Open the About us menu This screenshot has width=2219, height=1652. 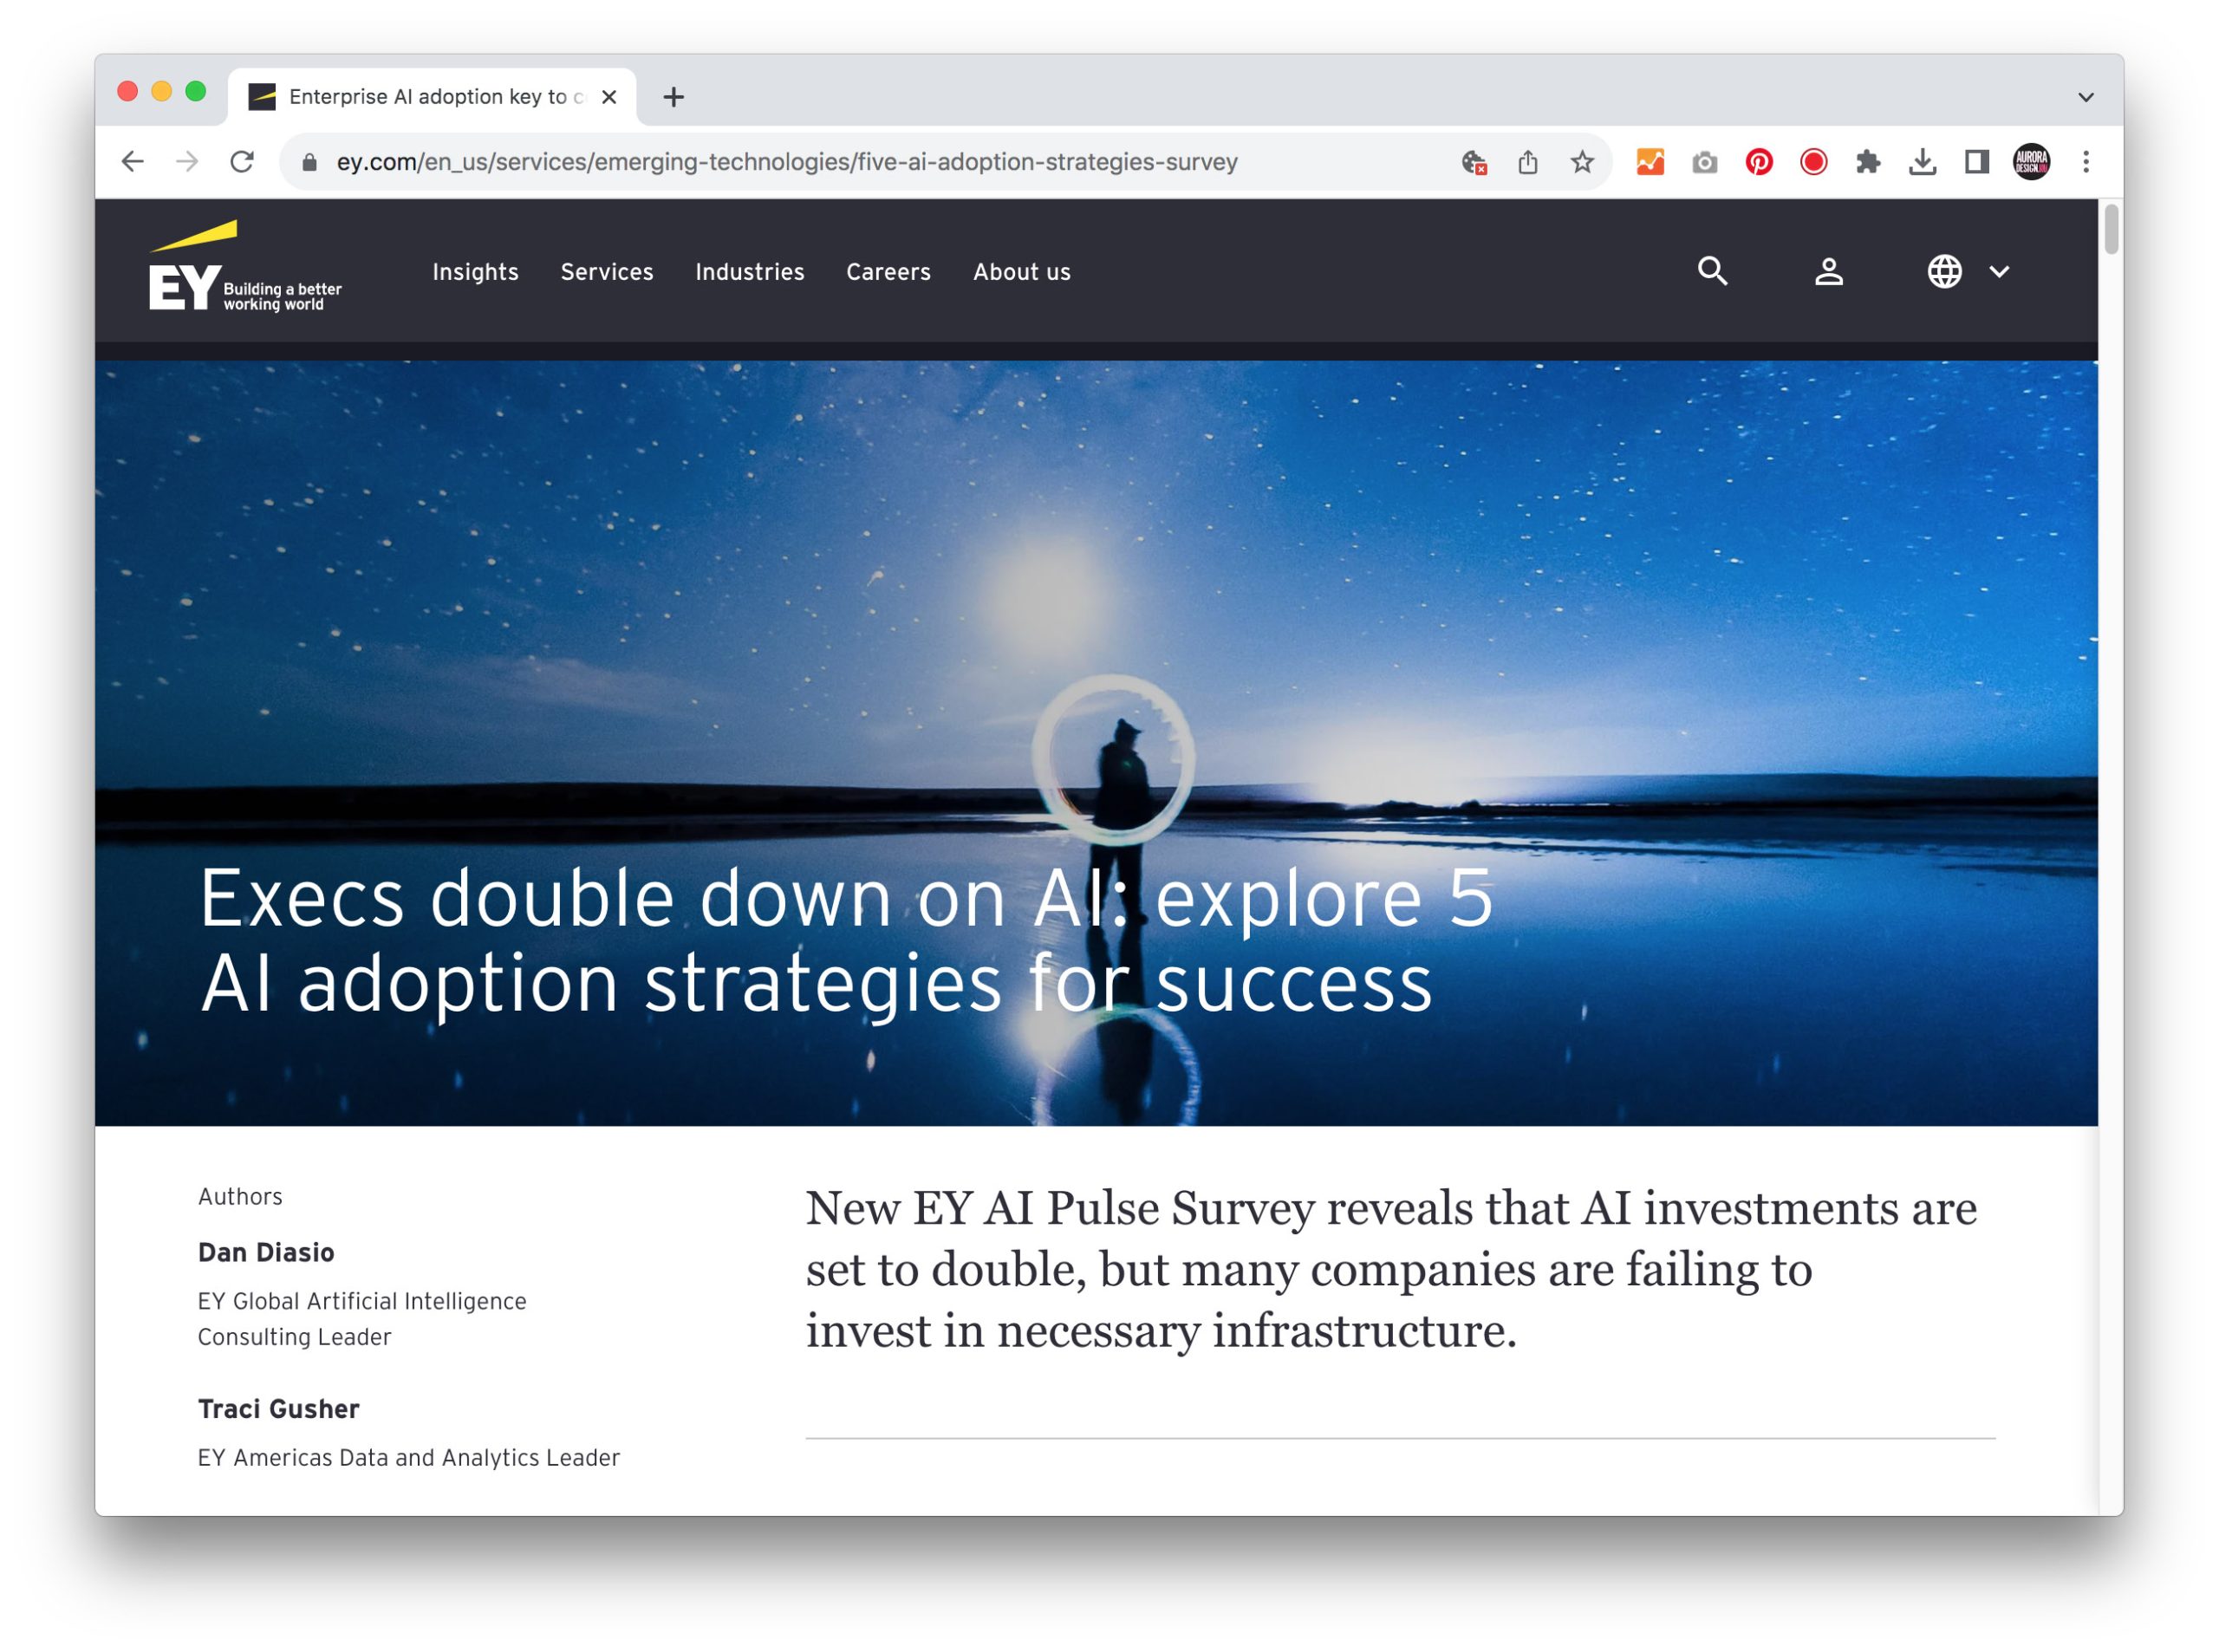(1022, 272)
